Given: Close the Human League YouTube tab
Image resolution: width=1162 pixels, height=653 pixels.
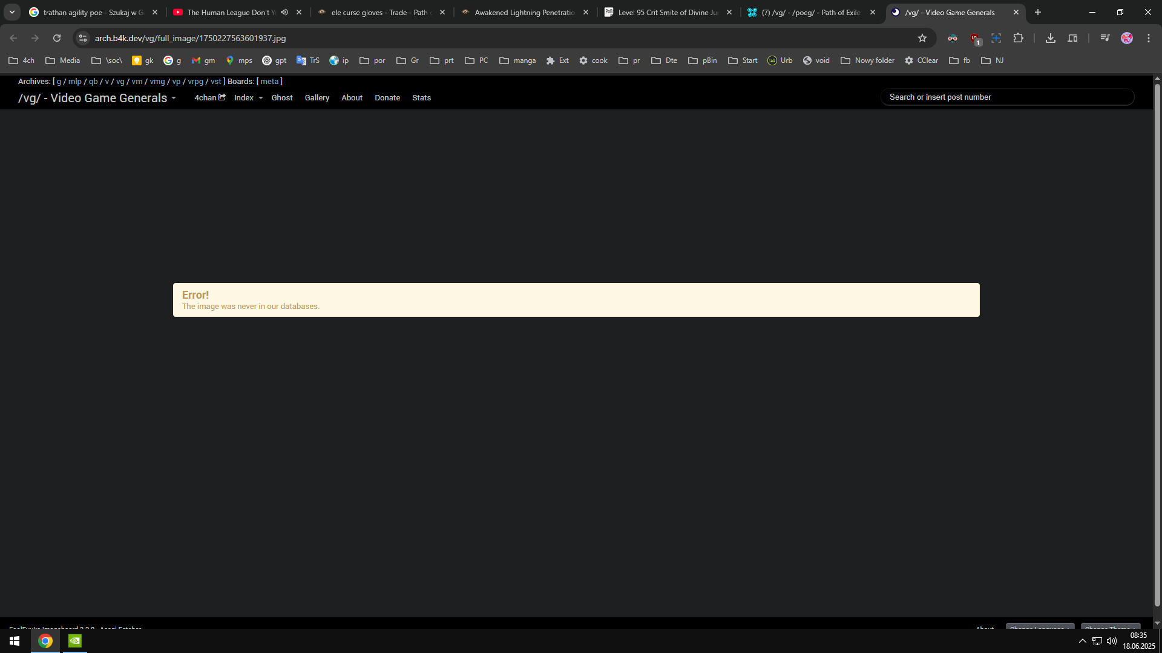Looking at the screenshot, I should pyautogui.click(x=299, y=12).
